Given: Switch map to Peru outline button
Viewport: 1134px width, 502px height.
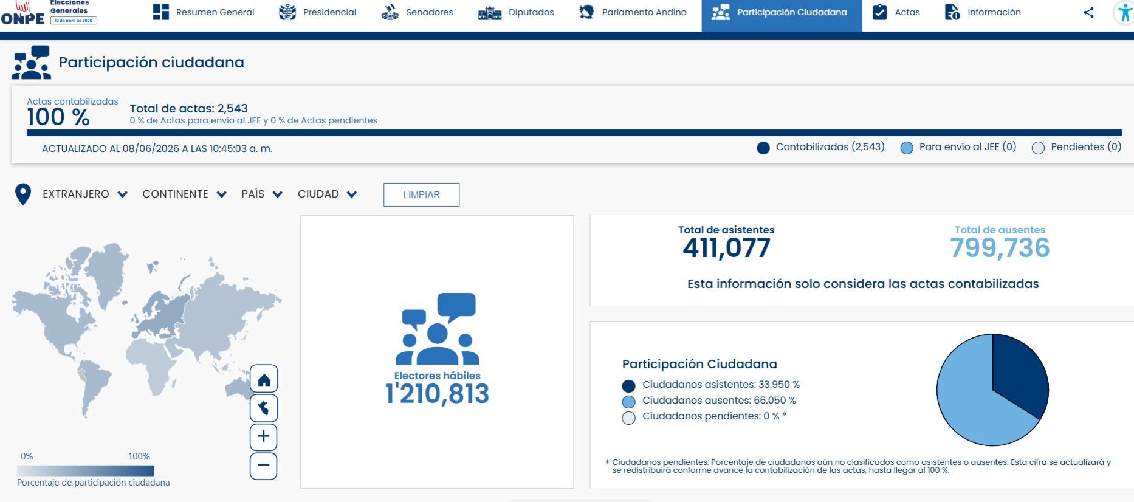Looking at the screenshot, I should pyautogui.click(x=264, y=408).
